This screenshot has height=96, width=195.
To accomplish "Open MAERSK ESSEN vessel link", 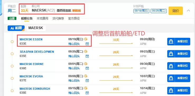I will (x=31, y=40).
